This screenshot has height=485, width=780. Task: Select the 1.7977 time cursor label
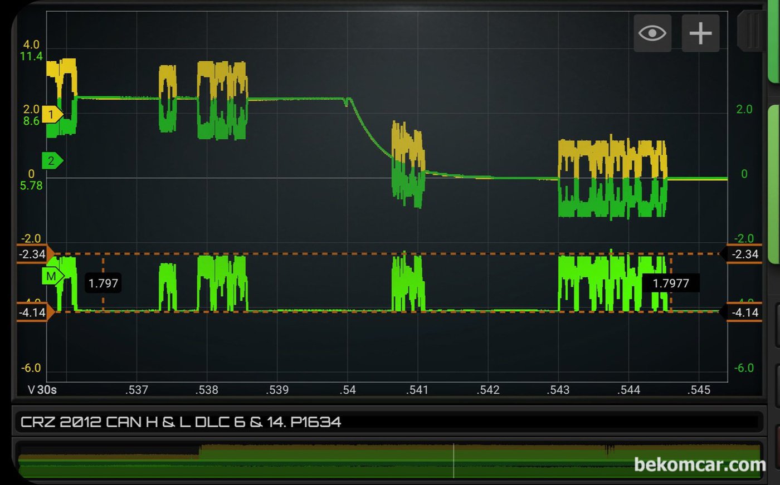671,283
